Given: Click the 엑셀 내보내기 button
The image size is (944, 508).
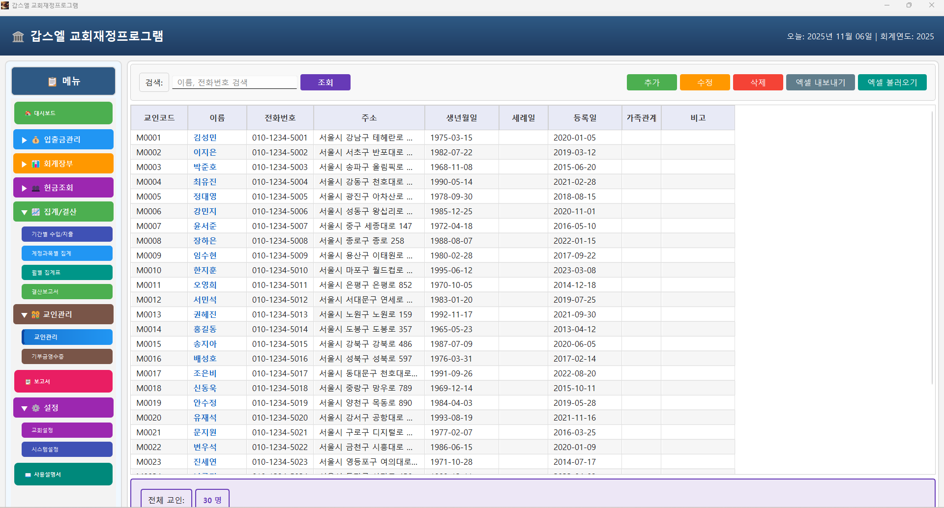Looking at the screenshot, I should click(x=820, y=83).
